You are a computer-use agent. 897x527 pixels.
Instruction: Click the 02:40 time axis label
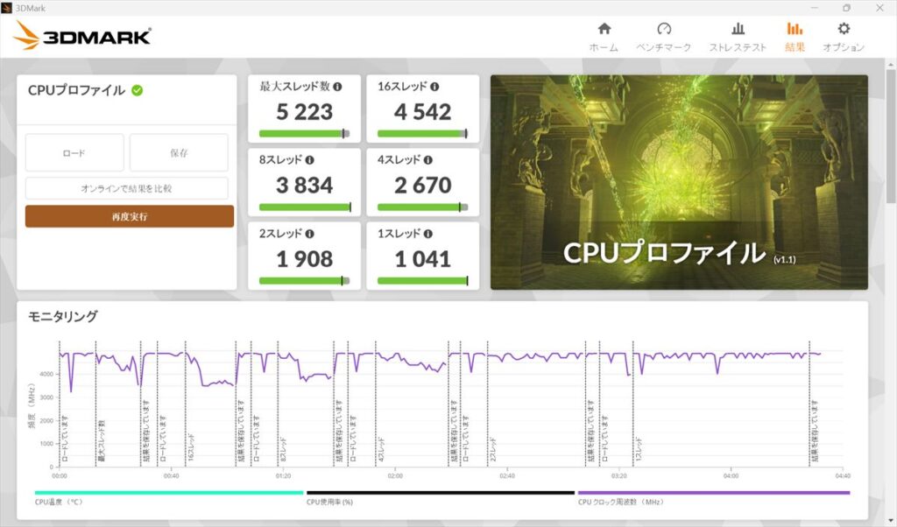[507, 475]
